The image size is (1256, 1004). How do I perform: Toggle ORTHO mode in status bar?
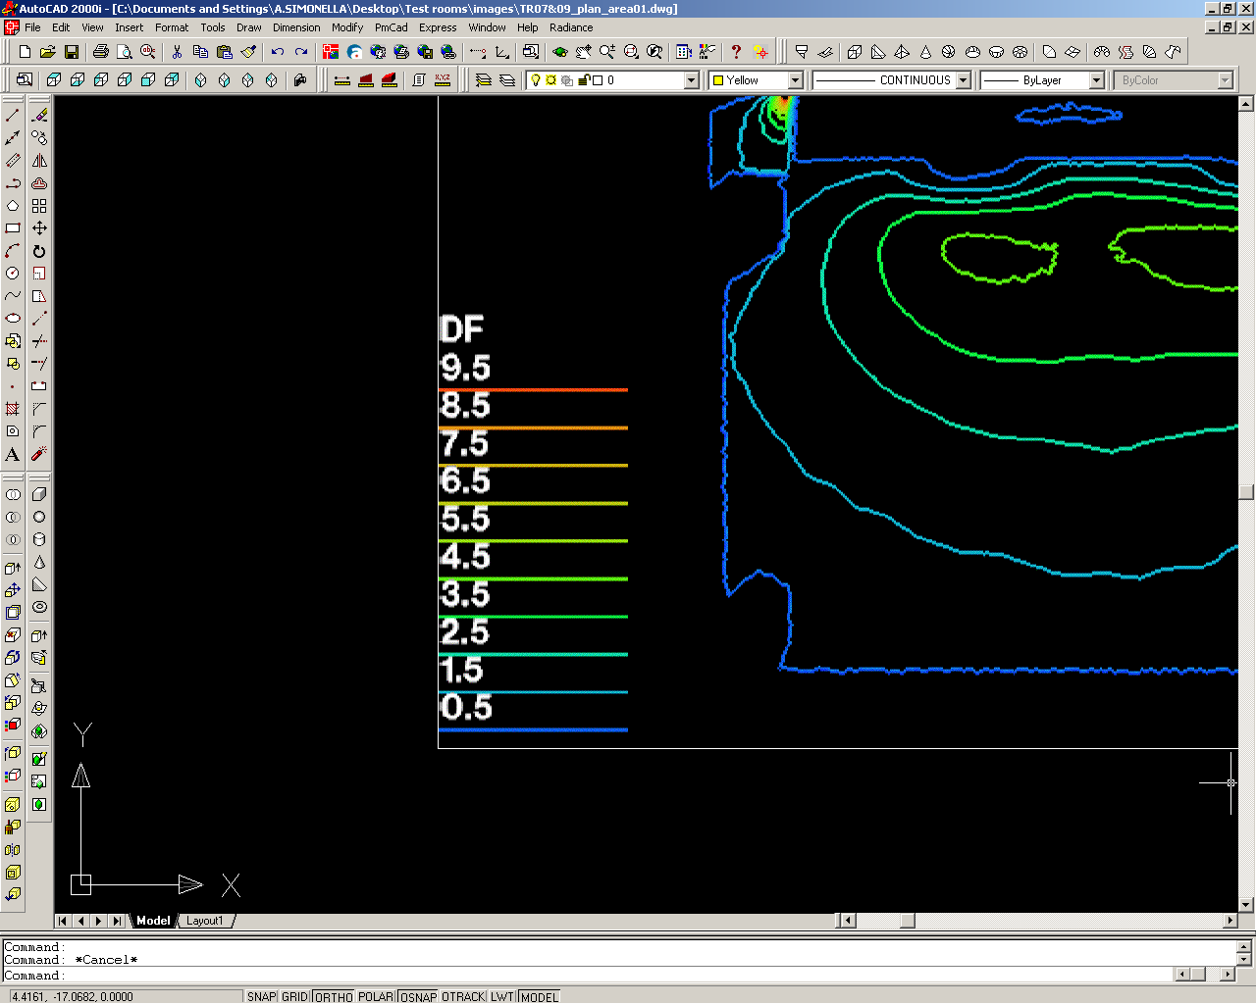click(x=334, y=996)
